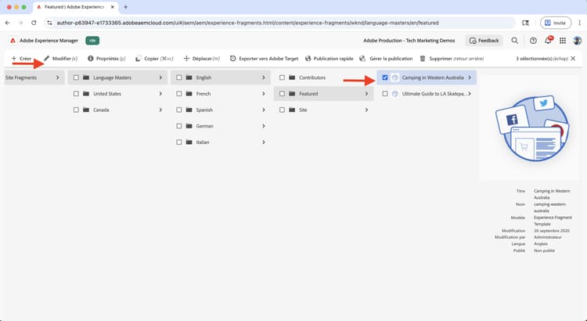
Task: Click the 'Non publié' status text
Action: tap(544, 251)
